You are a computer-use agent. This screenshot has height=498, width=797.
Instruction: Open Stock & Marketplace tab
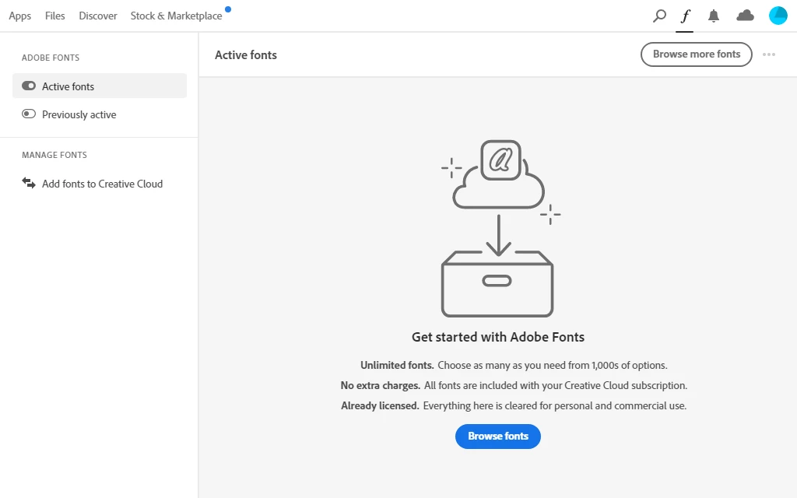click(x=177, y=16)
